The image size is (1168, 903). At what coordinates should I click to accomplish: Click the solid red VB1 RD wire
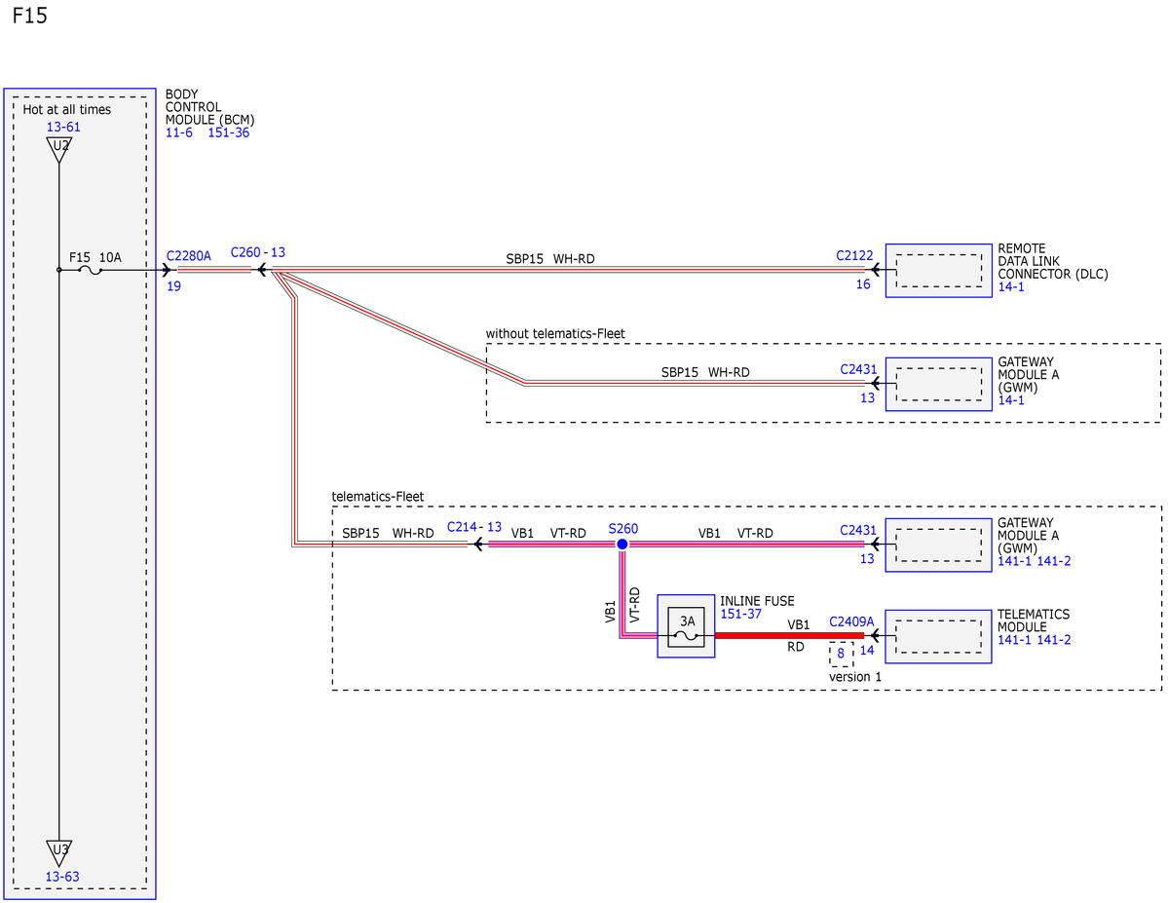[x=790, y=635]
